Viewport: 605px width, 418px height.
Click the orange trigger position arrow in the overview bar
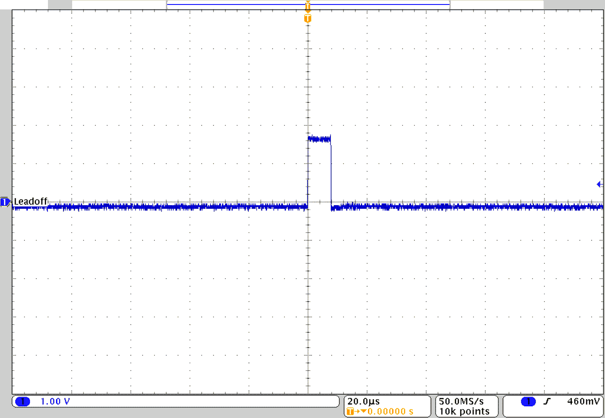coord(307,6)
